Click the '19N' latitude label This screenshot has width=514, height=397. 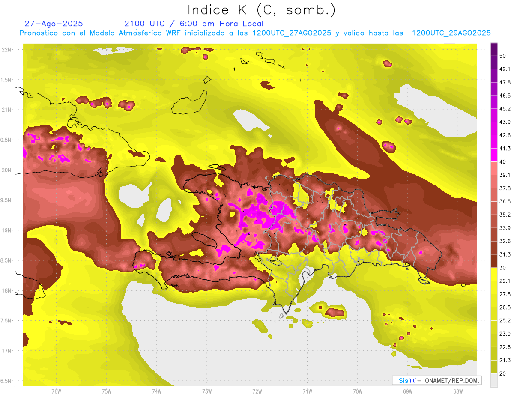7,230
